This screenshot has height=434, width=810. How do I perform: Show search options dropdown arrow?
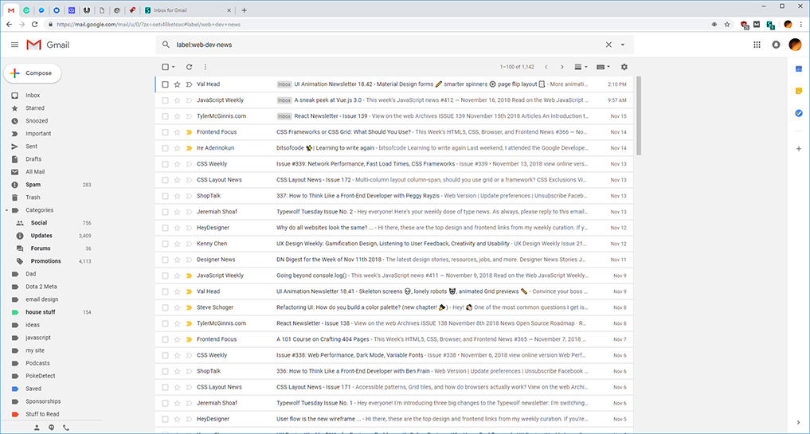[x=623, y=45]
